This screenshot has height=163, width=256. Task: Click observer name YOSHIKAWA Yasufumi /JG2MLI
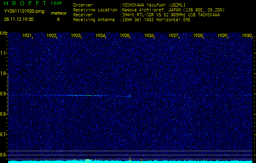pos(154,5)
